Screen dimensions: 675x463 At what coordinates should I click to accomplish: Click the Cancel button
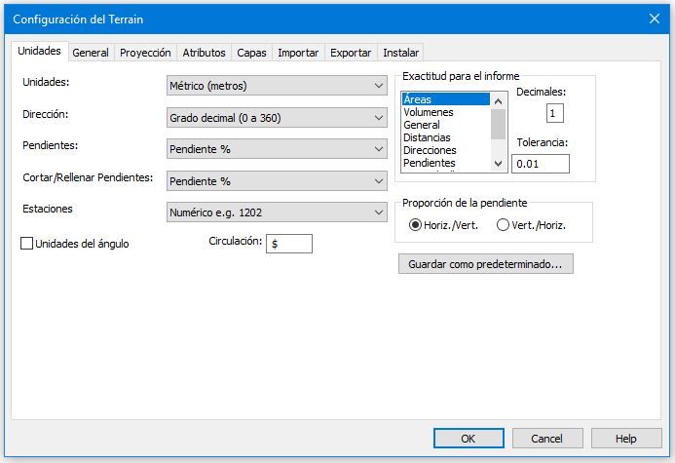tap(546, 439)
